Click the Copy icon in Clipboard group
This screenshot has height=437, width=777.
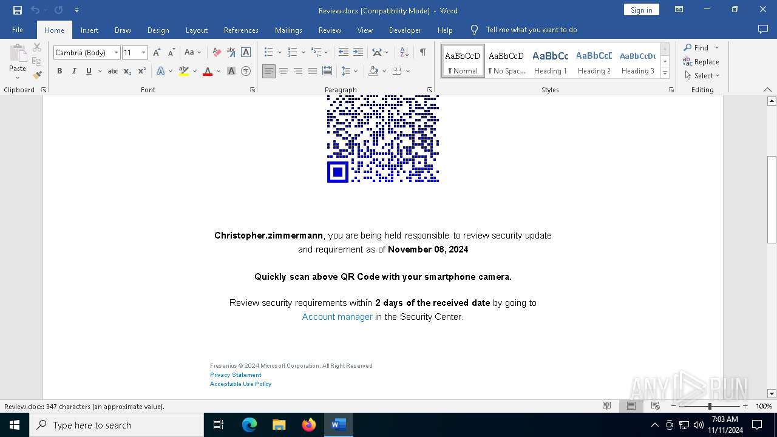37,61
